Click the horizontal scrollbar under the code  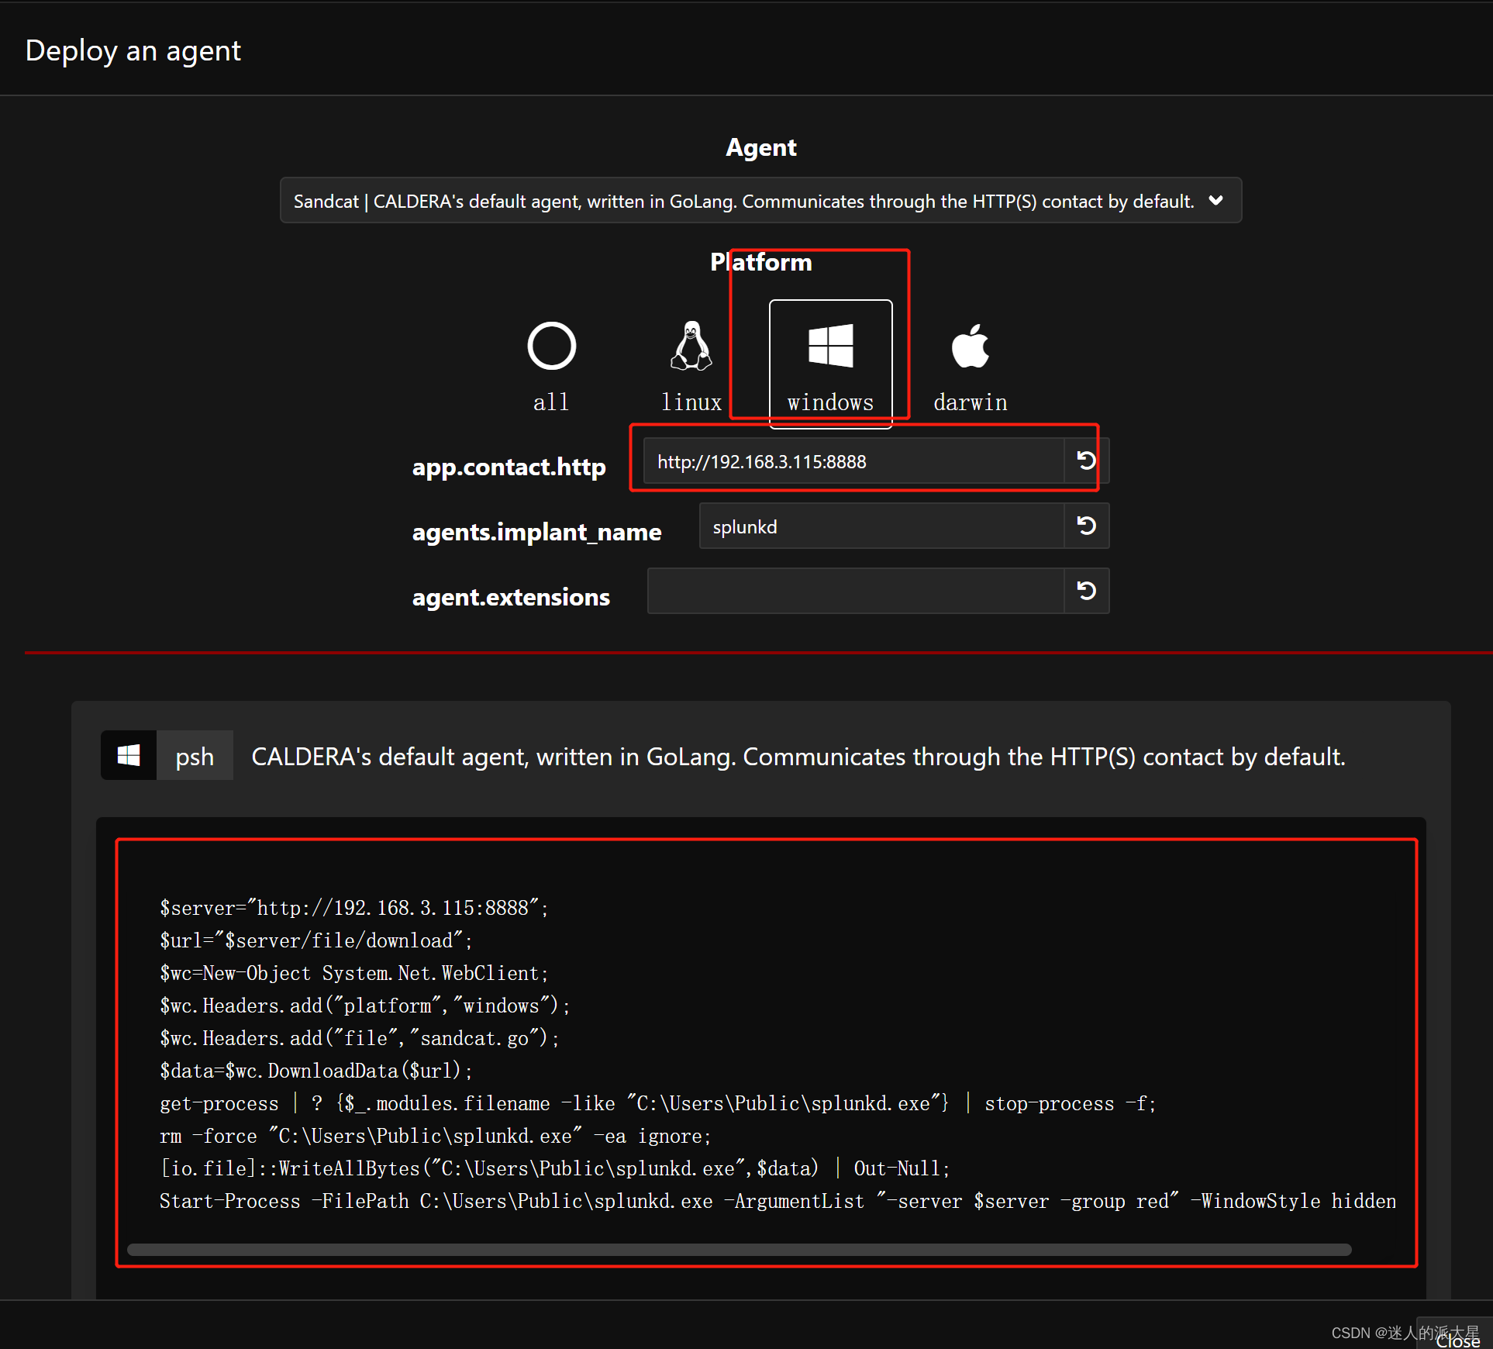[738, 1250]
